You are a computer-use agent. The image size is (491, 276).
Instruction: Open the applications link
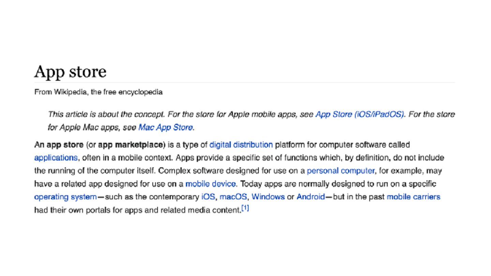(x=56, y=158)
